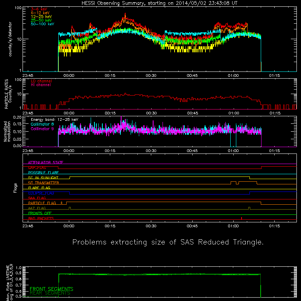Click the 00:15 tick under the counts panel

pos(110,76)
